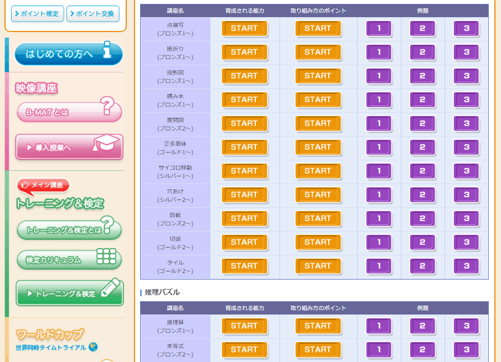The width and height of the screenshot is (501, 362).
Task: Open example 2 for 穴あけ
Action: click(422, 195)
